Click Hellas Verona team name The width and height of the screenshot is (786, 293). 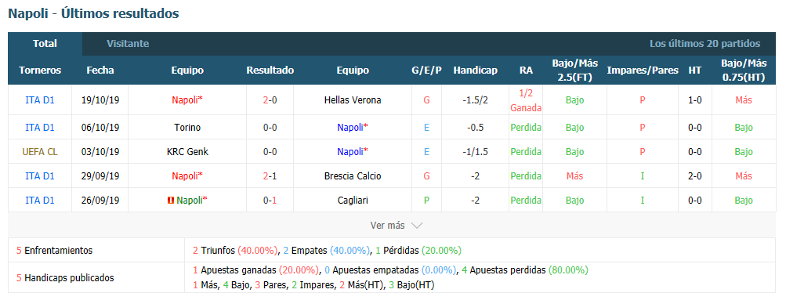tap(353, 99)
